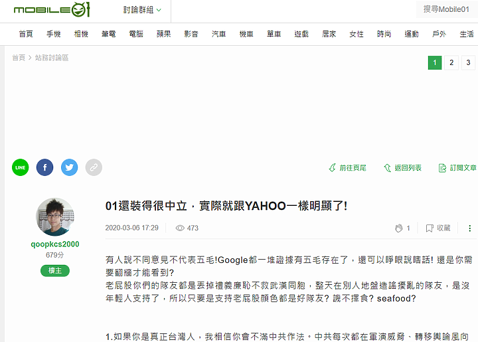Jump to the page bottom via 前往頁尾
478x342 pixels.
[x=347, y=167]
